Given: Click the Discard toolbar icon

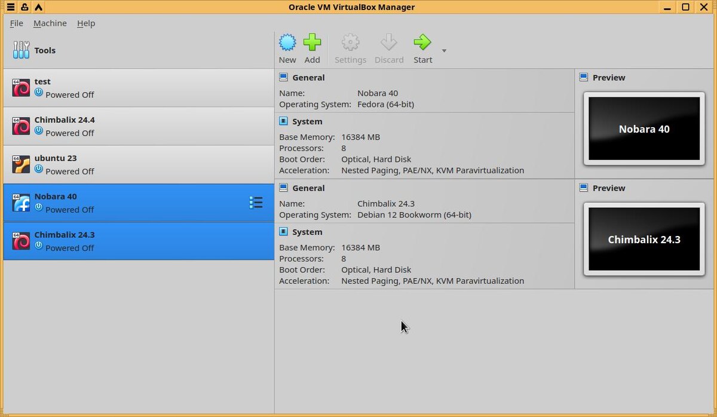Looking at the screenshot, I should pos(389,42).
